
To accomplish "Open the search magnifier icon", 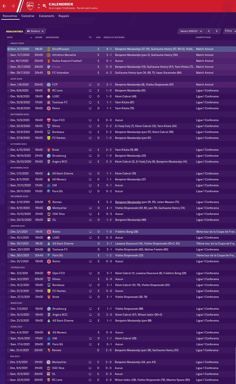I will [44, 6].
